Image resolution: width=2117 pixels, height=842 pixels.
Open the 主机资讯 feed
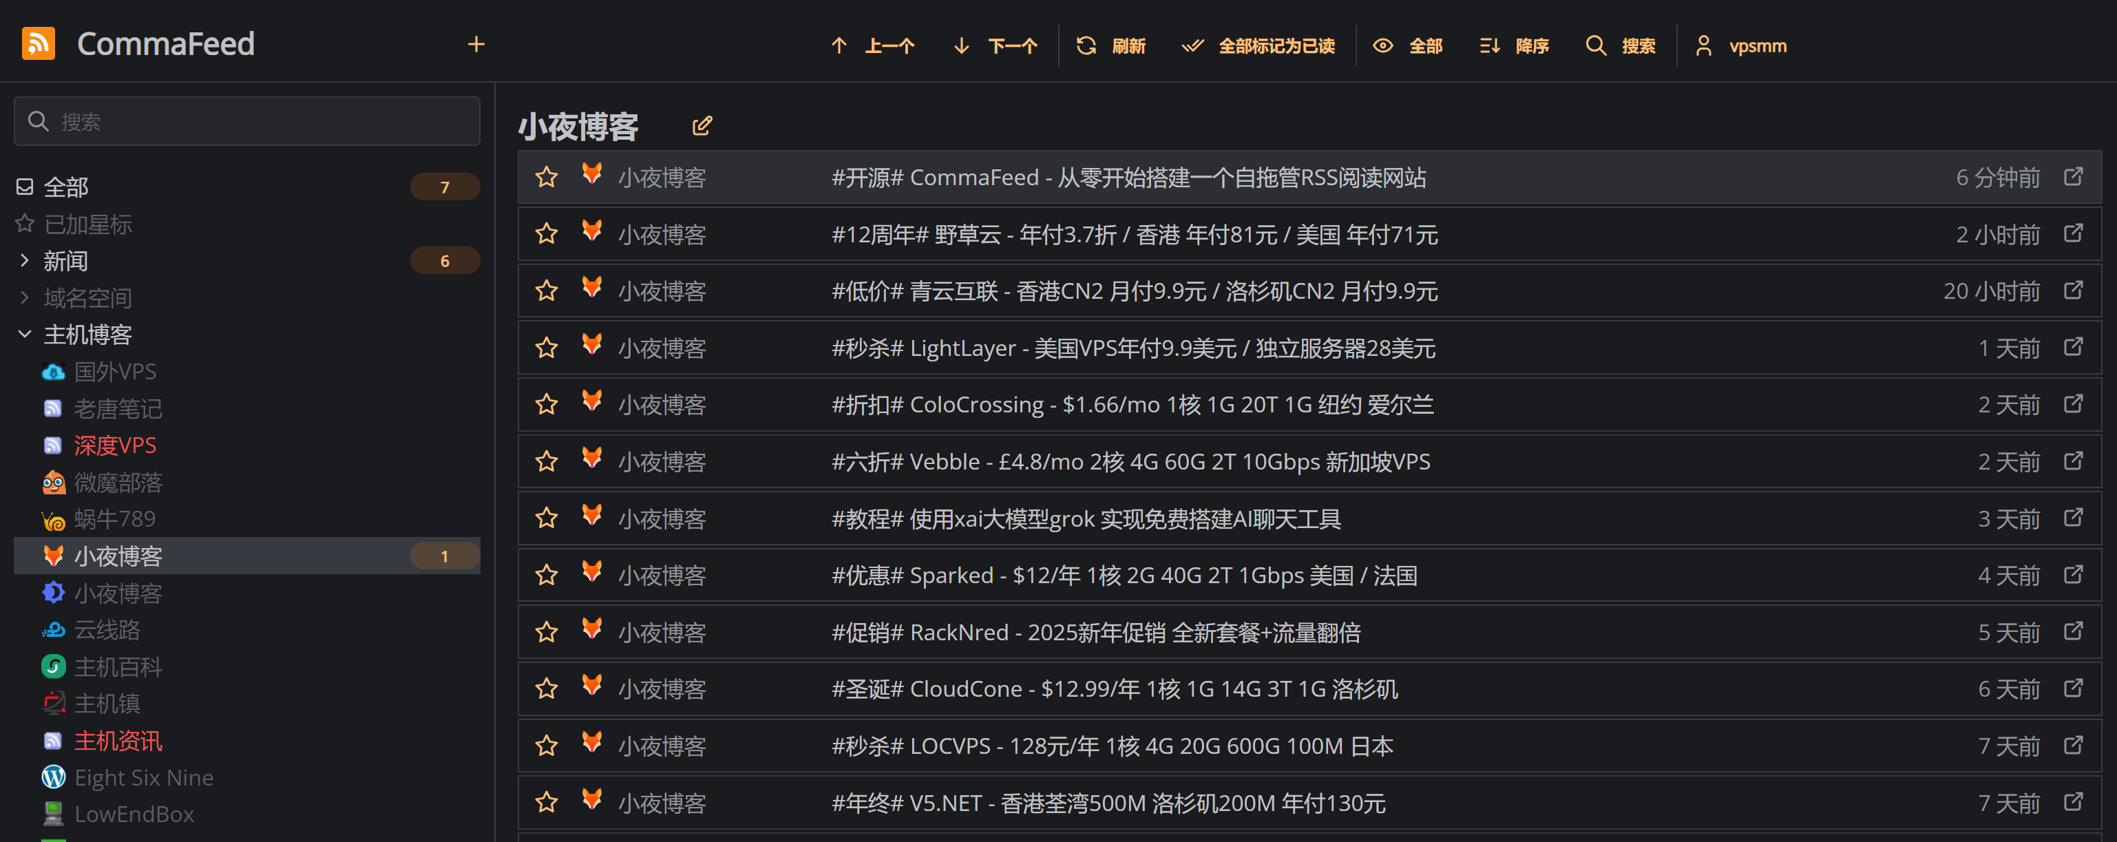[246, 741]
